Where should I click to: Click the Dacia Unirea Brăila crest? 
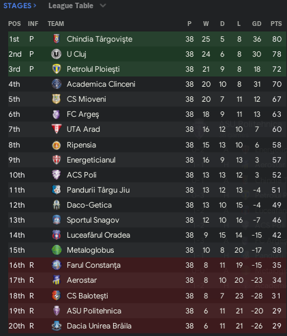point(57,326)
